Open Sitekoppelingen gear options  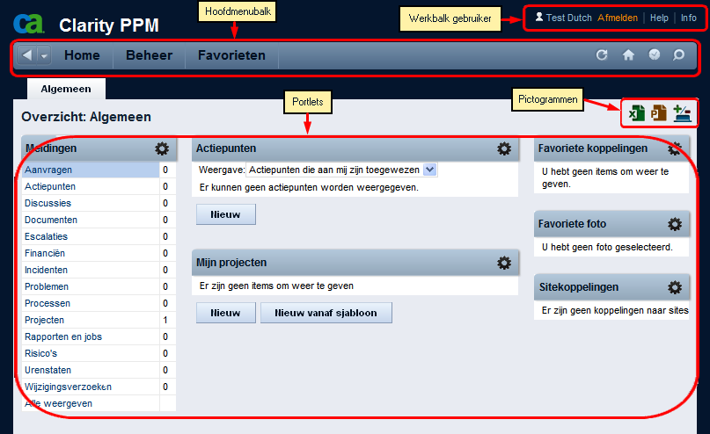pyautogui.click(x=675, y=287)
